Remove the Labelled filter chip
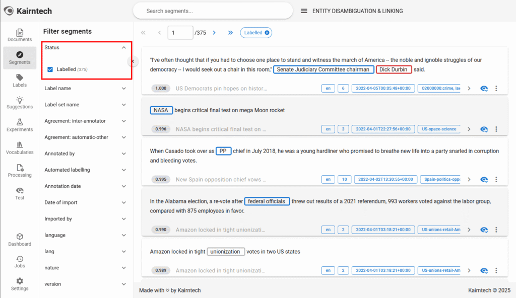The height and width of the screenshot is (298, 516). click(267, 33)
